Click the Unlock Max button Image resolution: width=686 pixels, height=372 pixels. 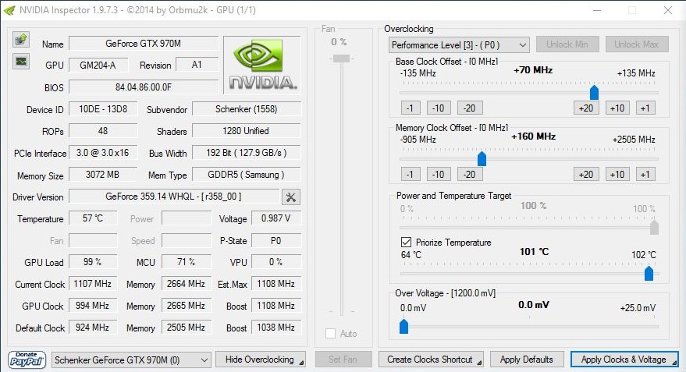pyautogui.click(x=637, y=44)
